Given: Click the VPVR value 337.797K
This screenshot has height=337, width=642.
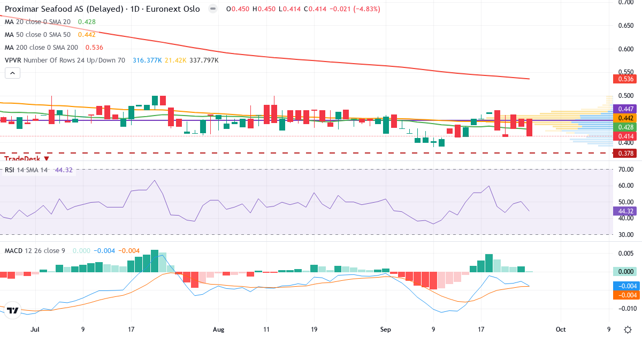Looking at the screenshot, I should click(x=204, y=60).
